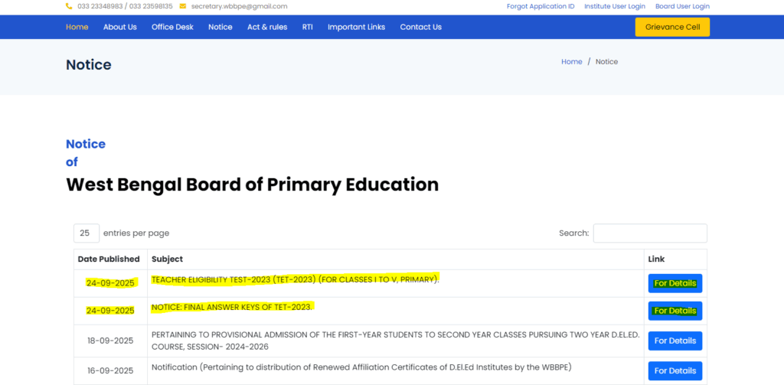This screenshot has width=784, height=385.
Task: Open the About Us menu
Action: click(x=120, y=27)
